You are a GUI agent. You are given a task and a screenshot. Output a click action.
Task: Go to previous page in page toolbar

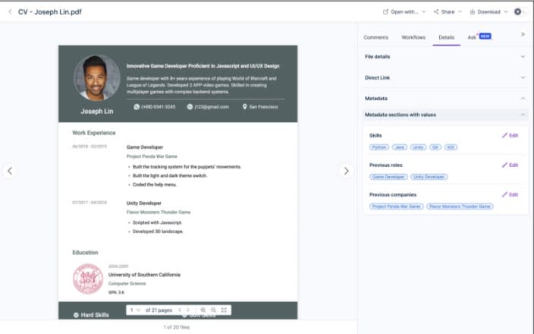(x=180, y=310)
